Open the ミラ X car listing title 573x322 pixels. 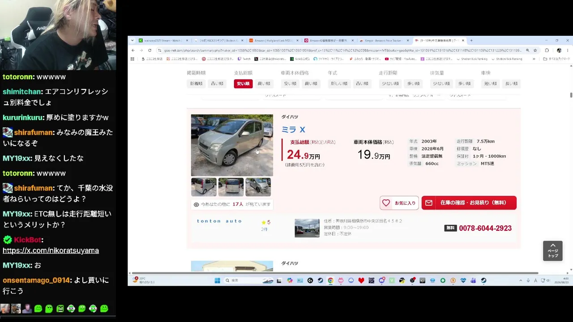click(x=293, y=130)
